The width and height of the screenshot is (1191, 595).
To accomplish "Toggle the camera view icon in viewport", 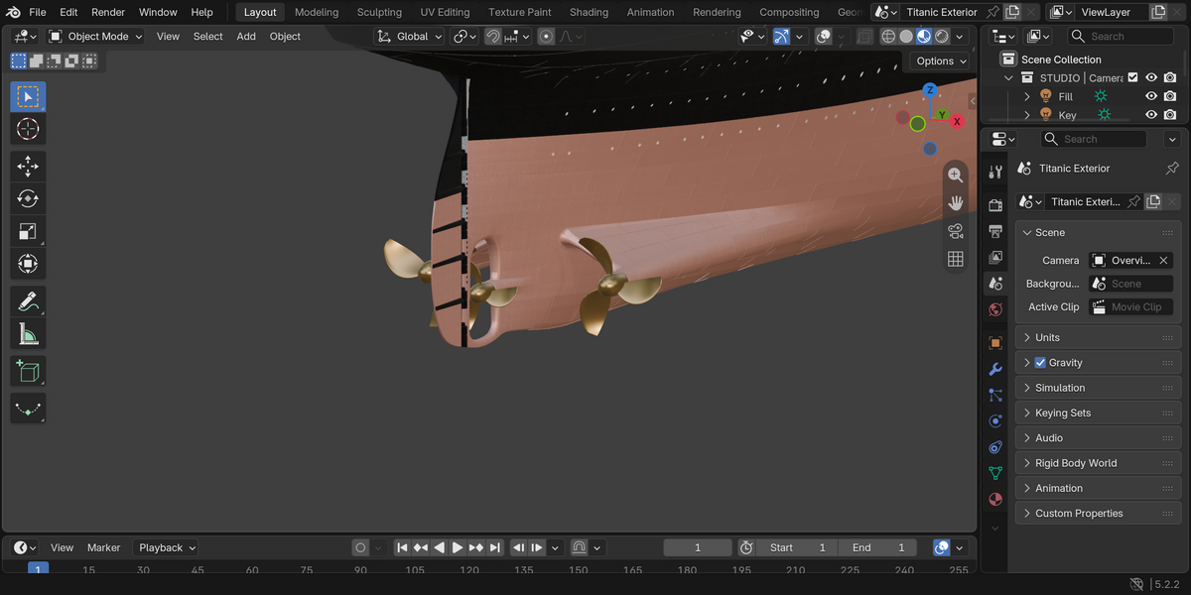I will click(x=956, y=231).
